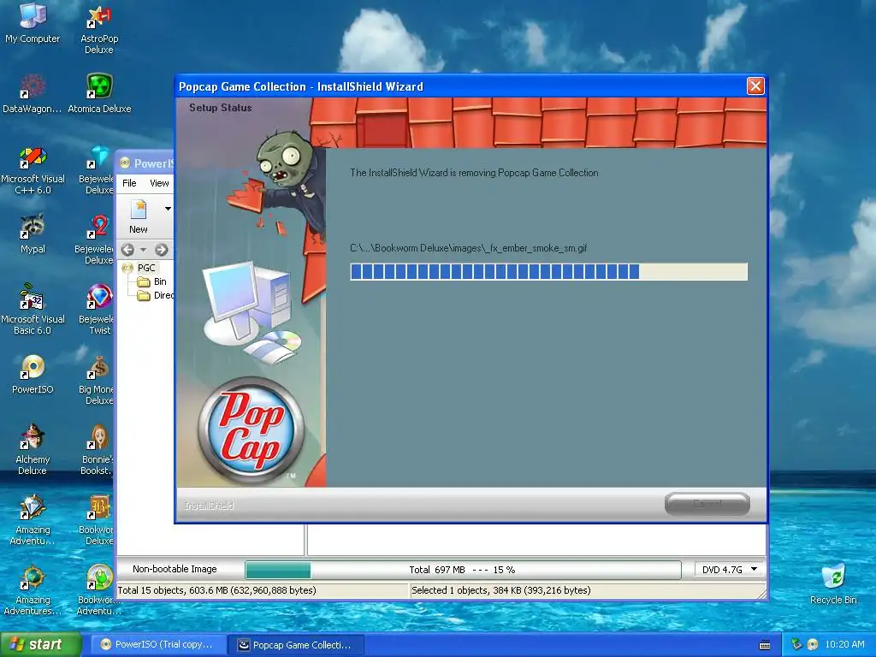Viewport: 876px width, 657px height.
Task: Open the File menu in PowerISO
Action: click(x=129, y=183)
